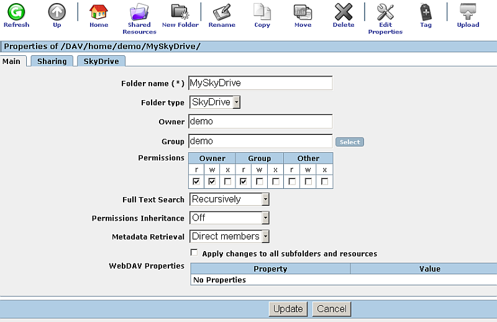This screenshot has width=497, height=322.
Task: Click the Select button beside Group
Action: 349,142
